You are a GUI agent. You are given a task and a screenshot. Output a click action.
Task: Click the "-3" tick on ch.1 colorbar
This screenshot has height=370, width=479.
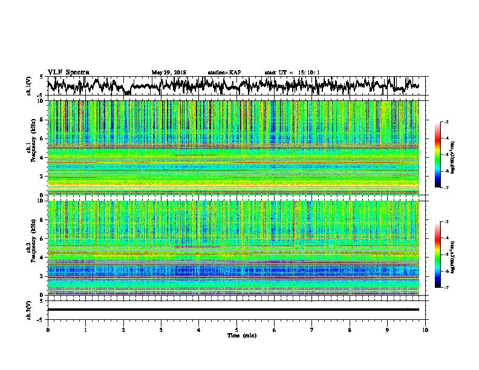(446, 122)
